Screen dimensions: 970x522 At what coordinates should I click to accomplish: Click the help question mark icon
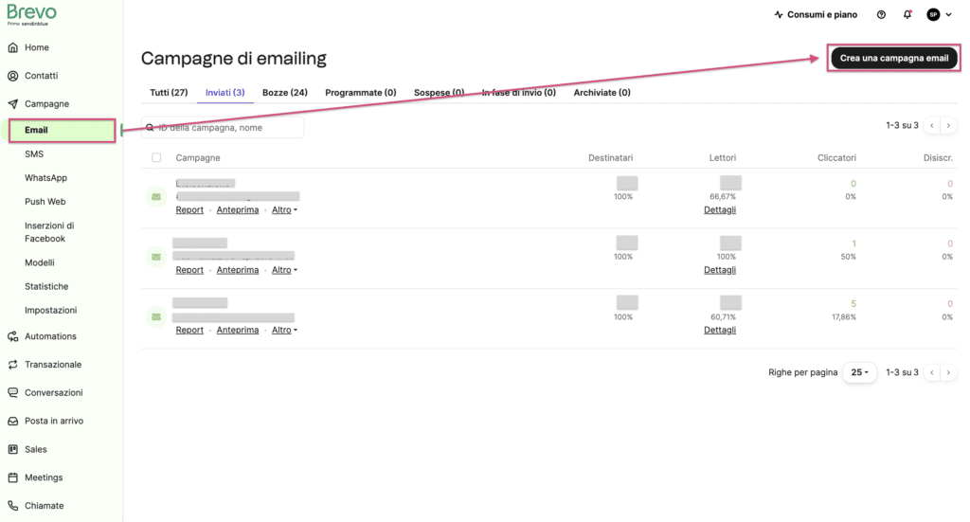click(x=881, y=14)
